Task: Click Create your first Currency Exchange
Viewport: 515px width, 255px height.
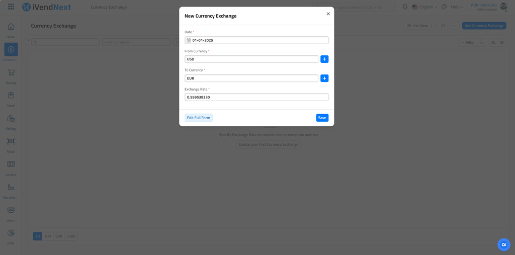Action: 269,144
